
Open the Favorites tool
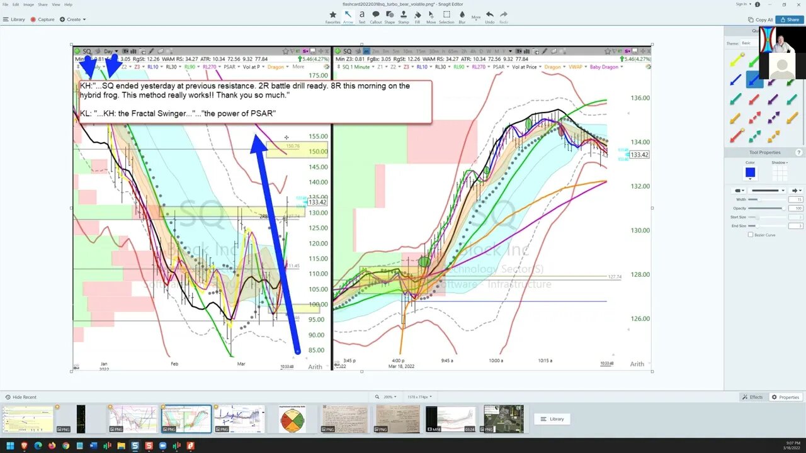(333, 17)
